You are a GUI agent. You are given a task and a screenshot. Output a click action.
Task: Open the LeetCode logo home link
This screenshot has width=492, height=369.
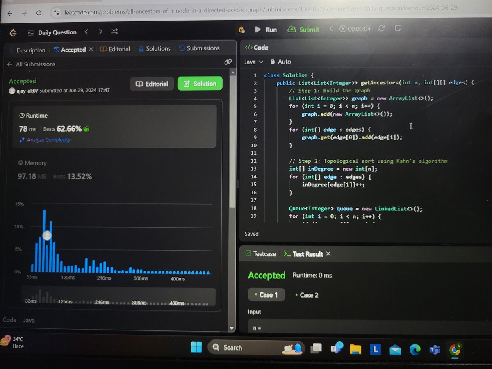pyautogui.click(x=14, y=33)
